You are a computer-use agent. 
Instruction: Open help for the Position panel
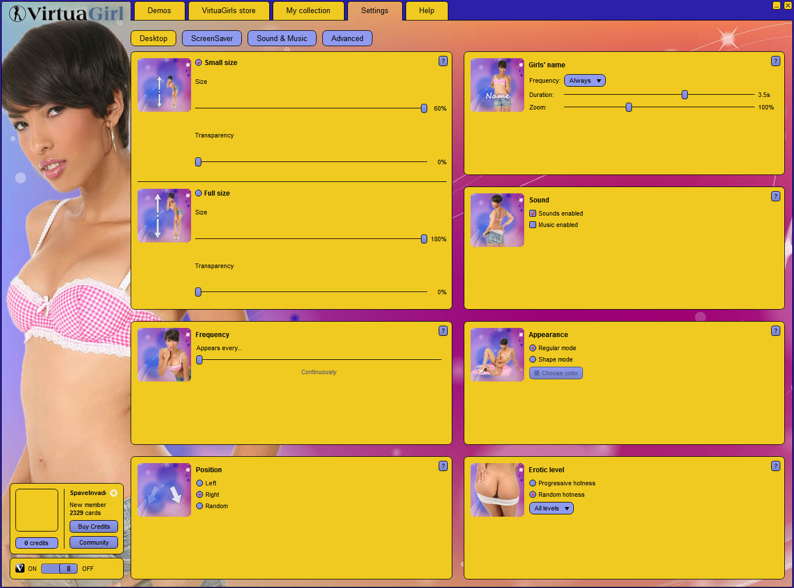[x=443, y=466]
